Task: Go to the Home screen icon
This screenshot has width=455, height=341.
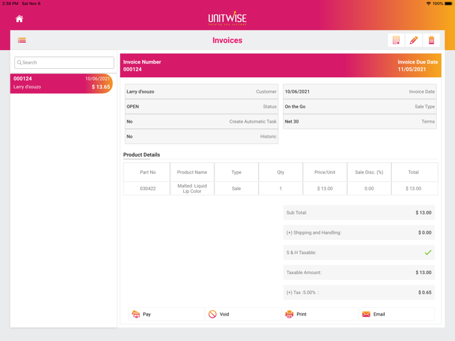Action: point(19,19)
